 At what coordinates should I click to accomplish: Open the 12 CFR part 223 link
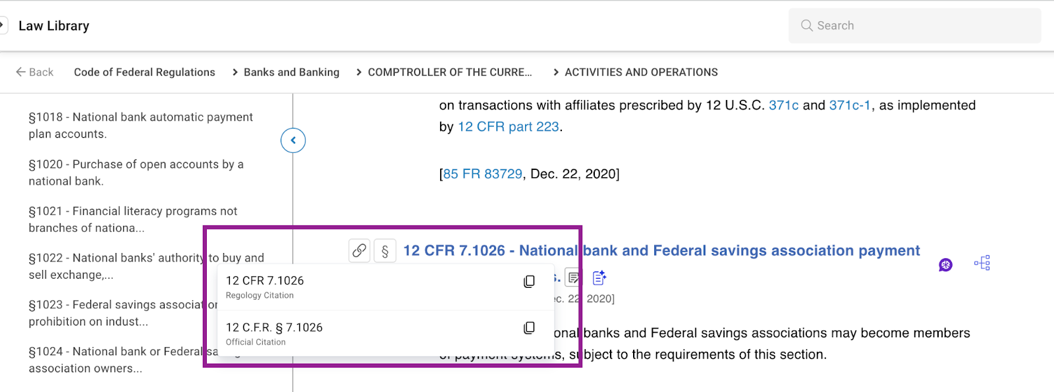click(508, 127)
